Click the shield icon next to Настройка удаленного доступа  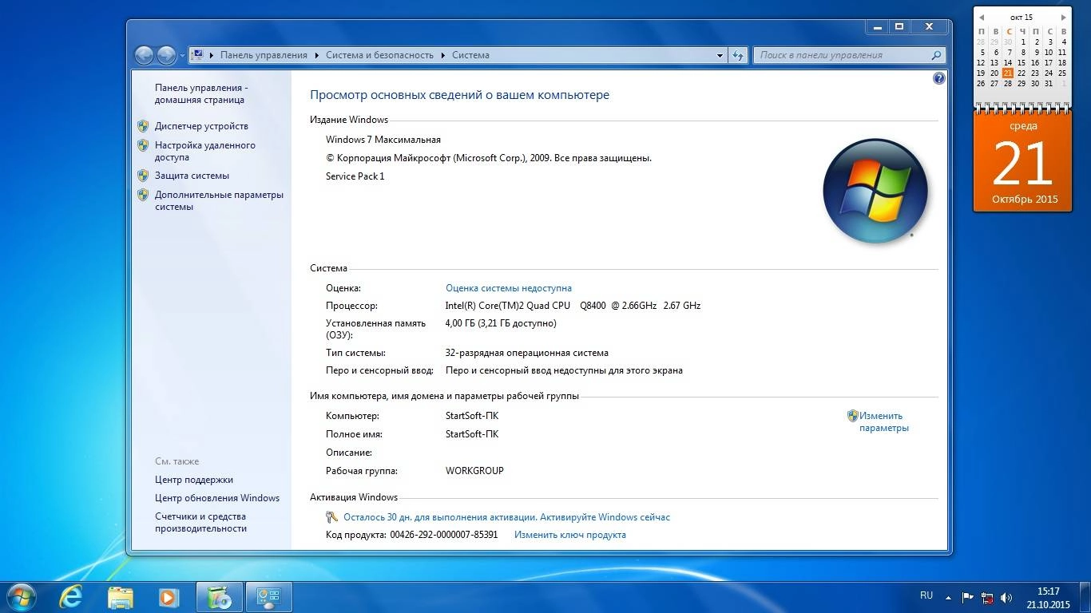pos(143,145)
